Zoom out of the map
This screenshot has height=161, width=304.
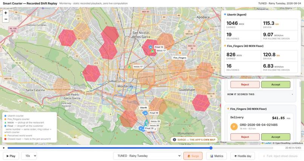6,19
